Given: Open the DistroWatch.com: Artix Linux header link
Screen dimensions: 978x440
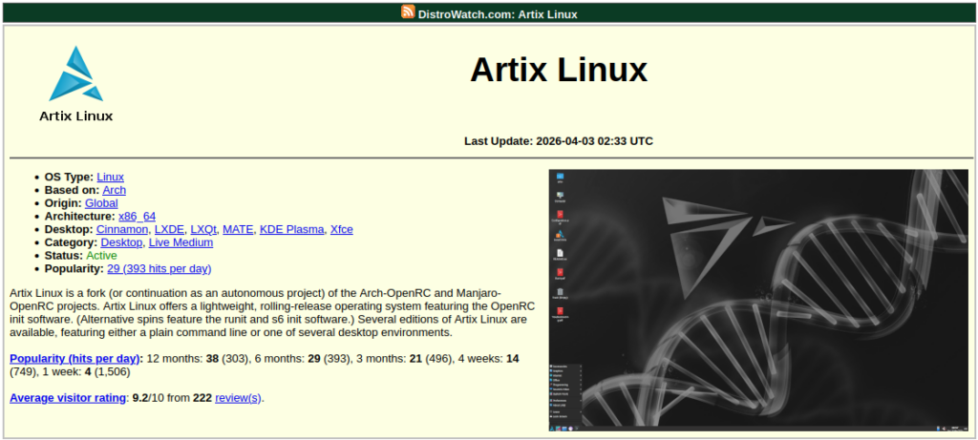Looking at the screenshot, I should tap(497, 13).
